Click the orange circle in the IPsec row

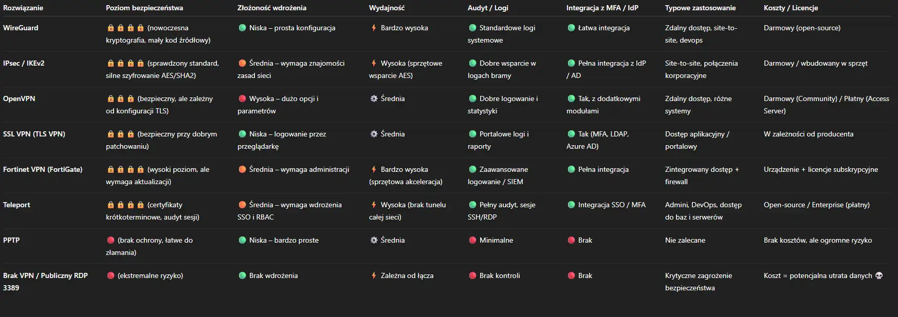(242, 63)
